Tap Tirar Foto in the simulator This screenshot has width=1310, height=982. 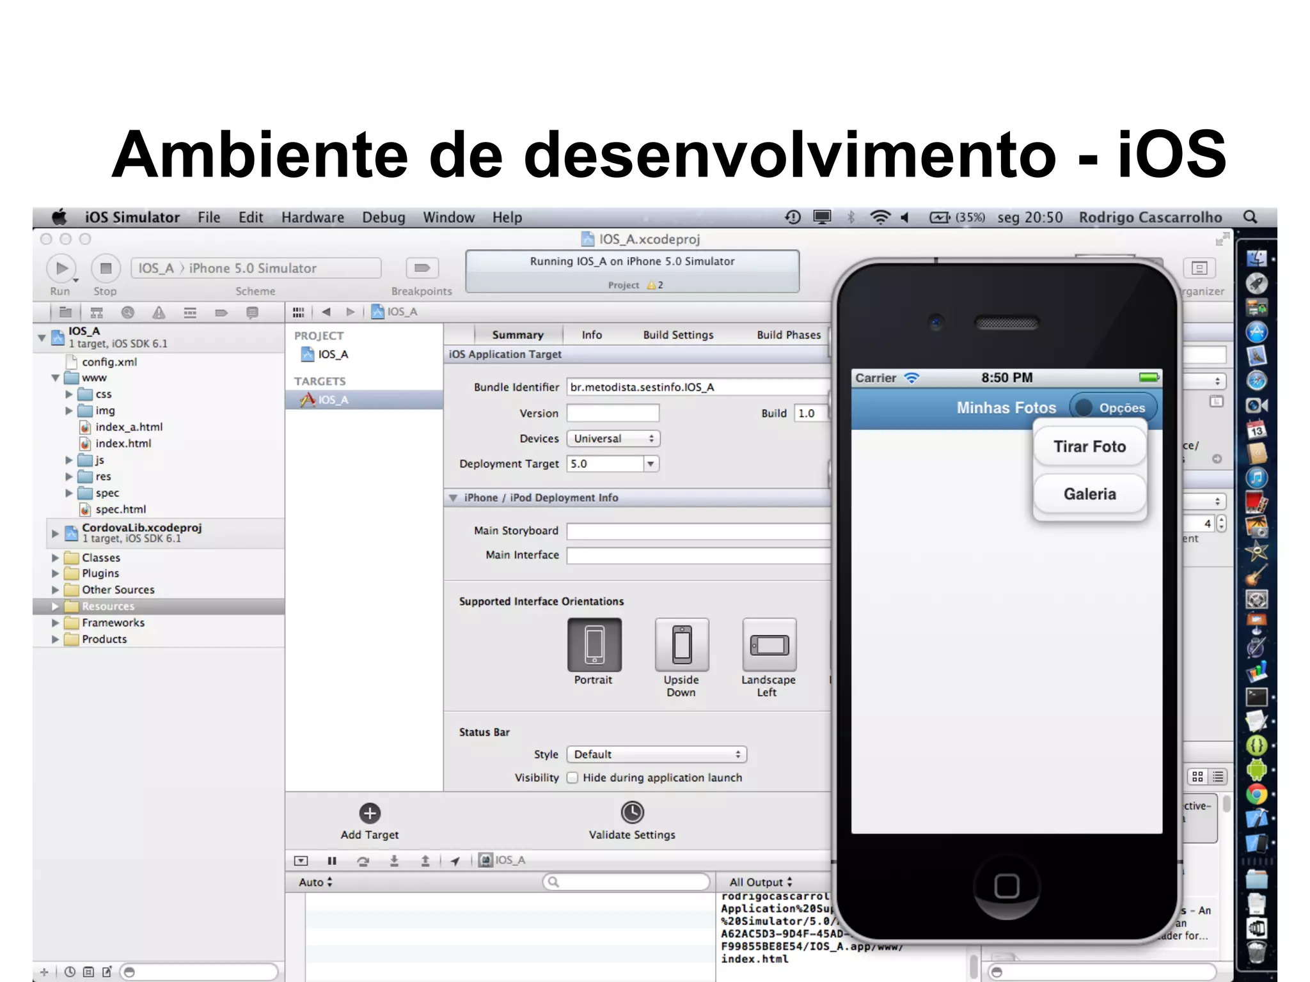click(1090, 446)
